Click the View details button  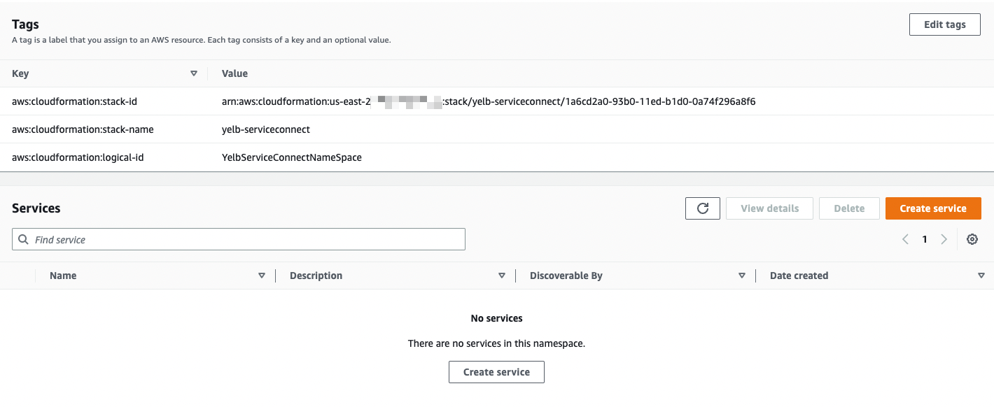pyautogui.click(x=769, y=208)
